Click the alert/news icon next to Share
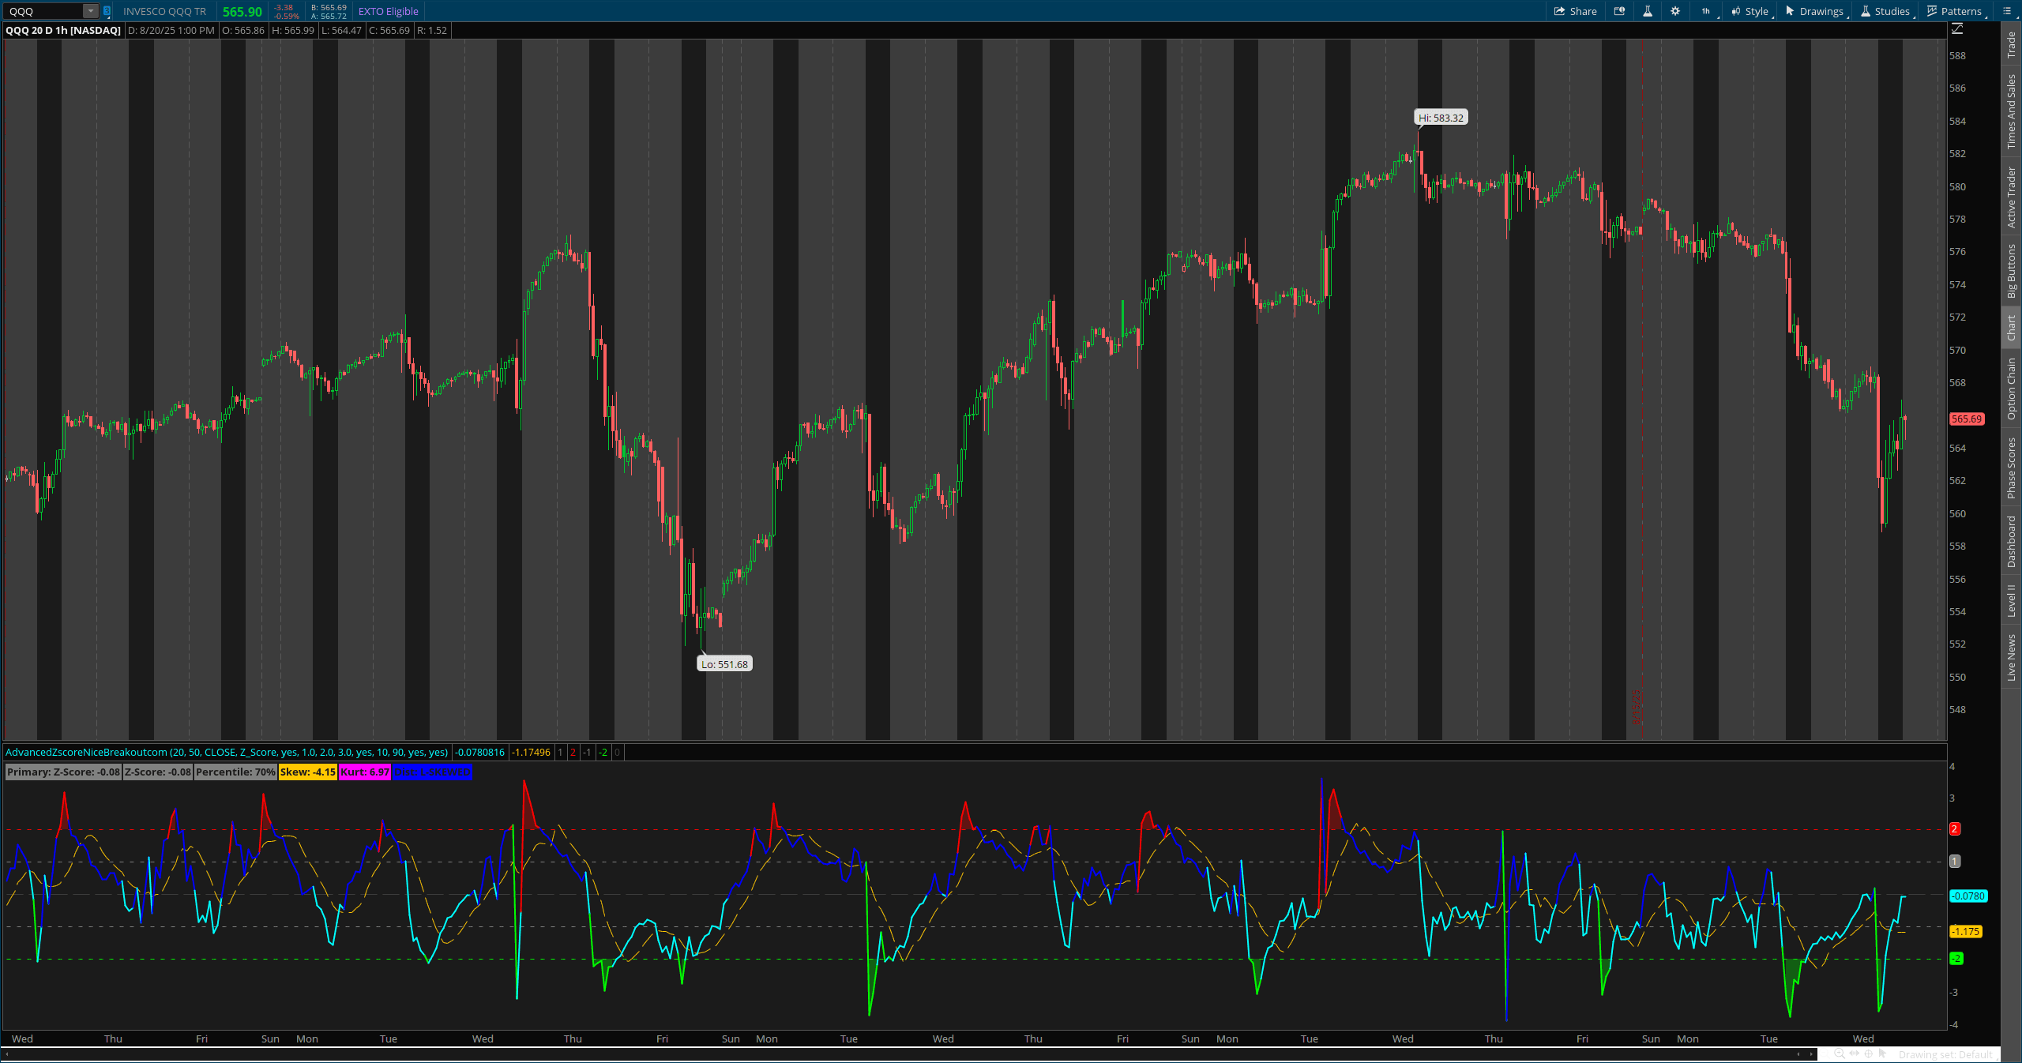2022x1063 pixels. click(x=1619, y=11)
